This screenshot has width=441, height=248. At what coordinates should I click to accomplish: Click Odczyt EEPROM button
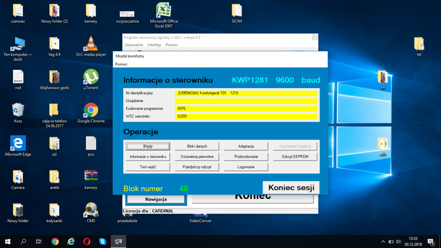(295, 157)
